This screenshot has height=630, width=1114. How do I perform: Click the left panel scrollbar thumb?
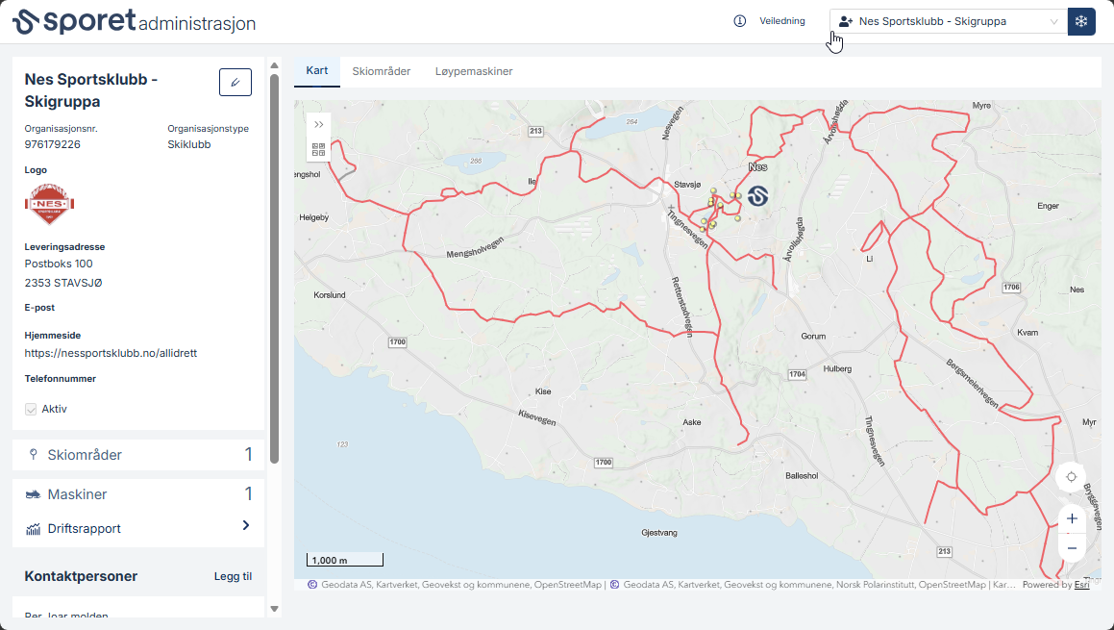click(x=274, y=266)
